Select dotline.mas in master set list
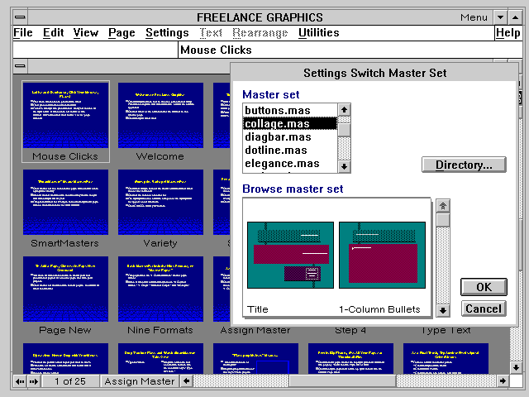This screenshot has width=529, height=397. 289,150
